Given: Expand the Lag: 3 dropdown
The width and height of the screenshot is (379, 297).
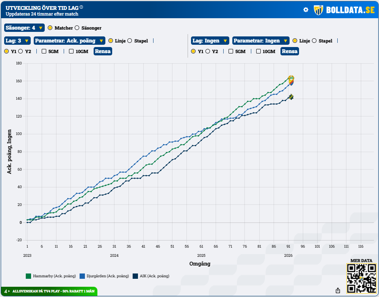Looking at the screenshot, I should click(17, 41).
